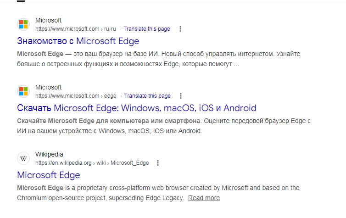Translate the microsoft.com edge result page
Screen dimensions: 346x218
[x=147, y=96]
